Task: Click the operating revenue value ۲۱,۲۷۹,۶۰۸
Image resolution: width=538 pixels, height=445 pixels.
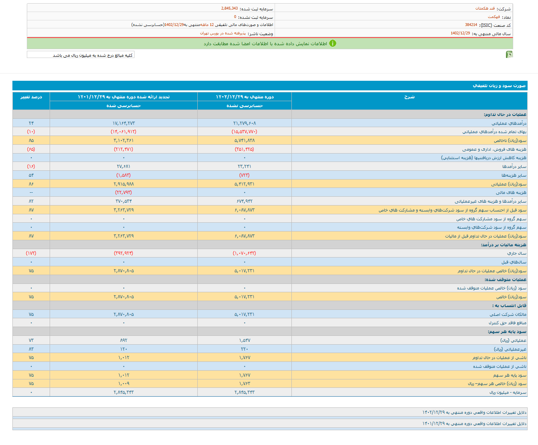Action: coord(245,123)
